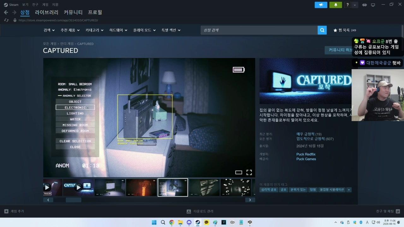Screen dimensions: 404x227
Task: Open the Steam menu
Action: point(11,5)
